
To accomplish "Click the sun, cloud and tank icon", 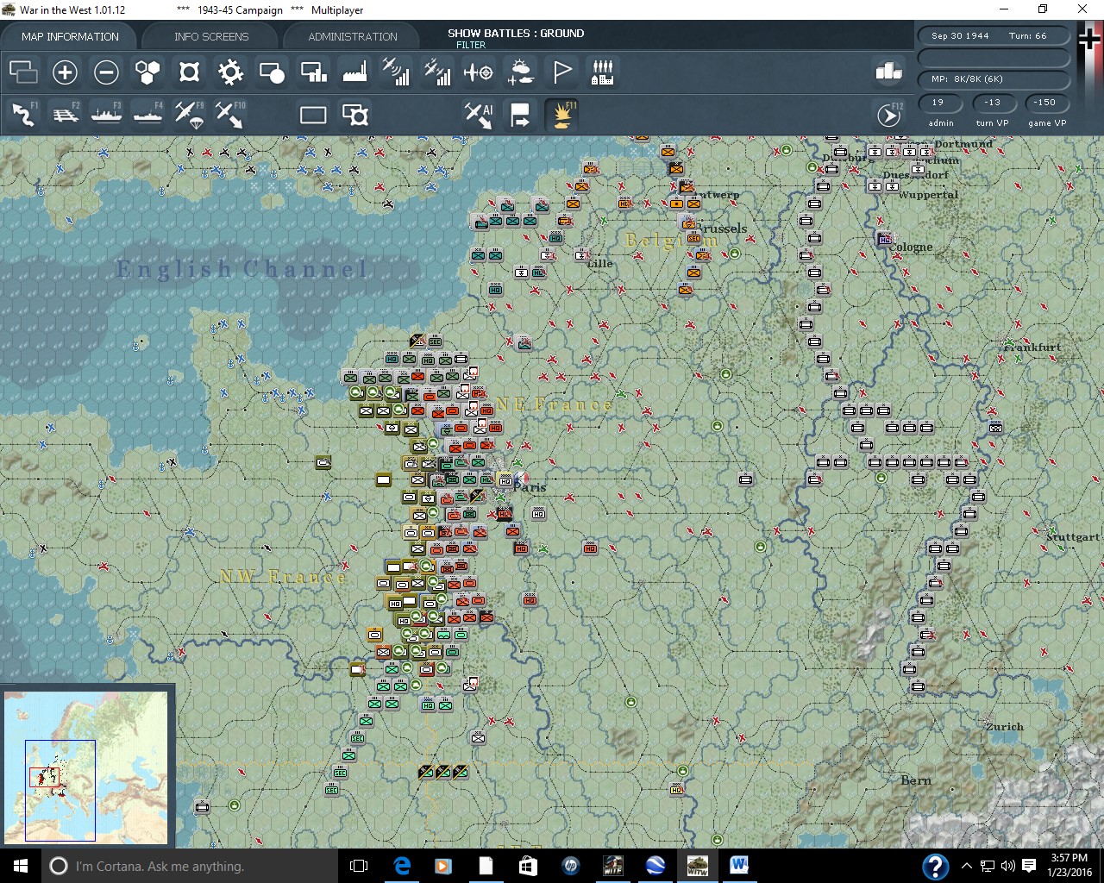I will coord(520,72).
